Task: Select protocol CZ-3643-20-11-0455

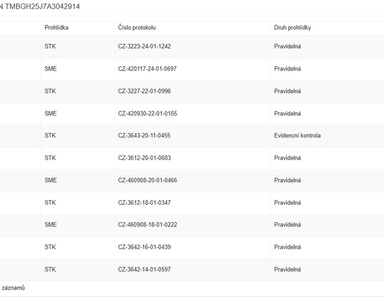Action: pyautogui.click(x=144, y=136)
